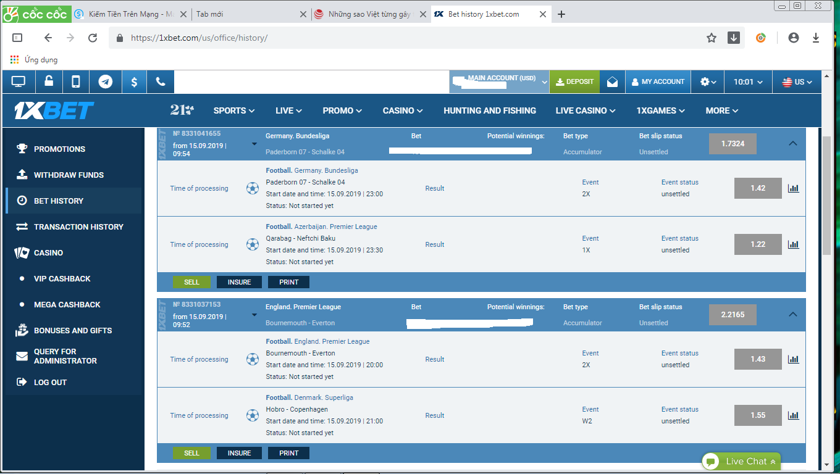Open statistics chart icon for Qarabag - Neftchi Baku
The image size is (840, 474).
click(x=794, y=244)
